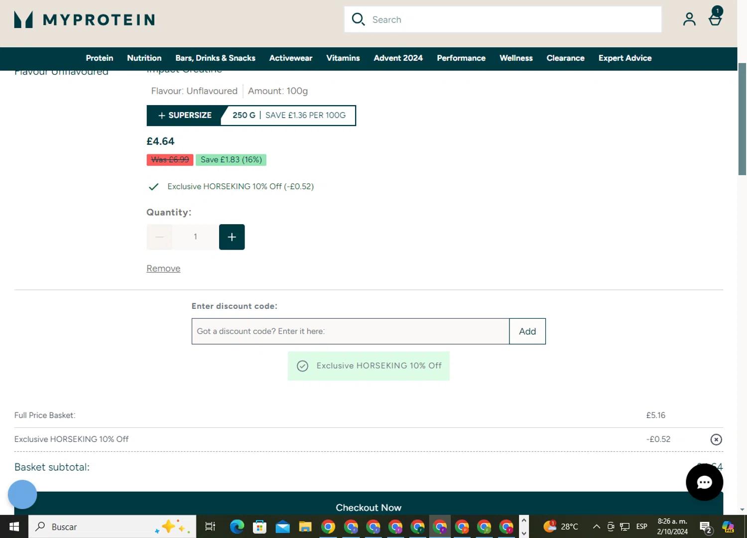Click Remove link for the item
747x538 pixels.
[163, 269]
